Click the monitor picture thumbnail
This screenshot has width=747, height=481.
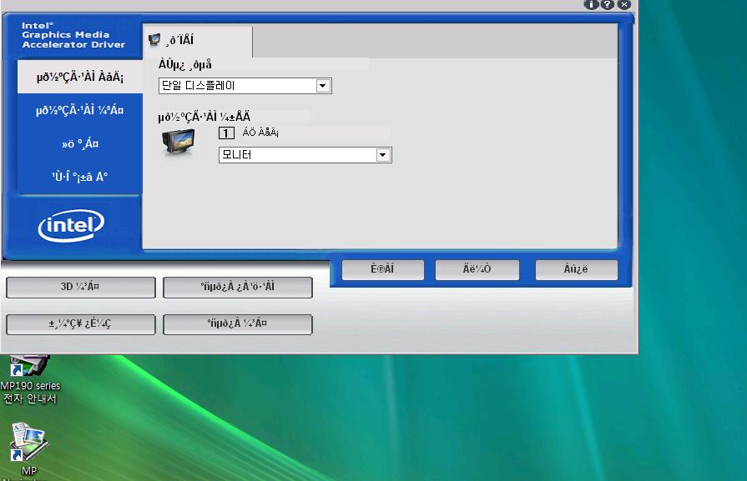click(178, 142)
